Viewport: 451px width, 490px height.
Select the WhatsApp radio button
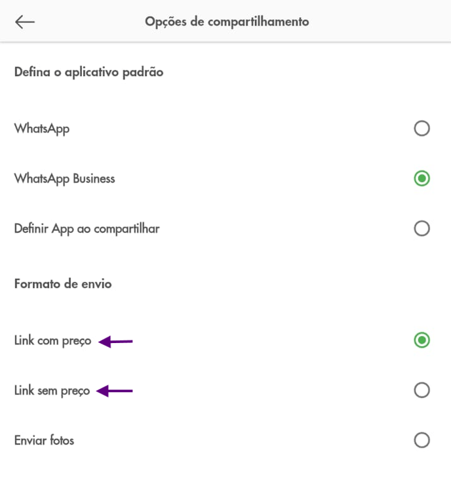point(422,129)
